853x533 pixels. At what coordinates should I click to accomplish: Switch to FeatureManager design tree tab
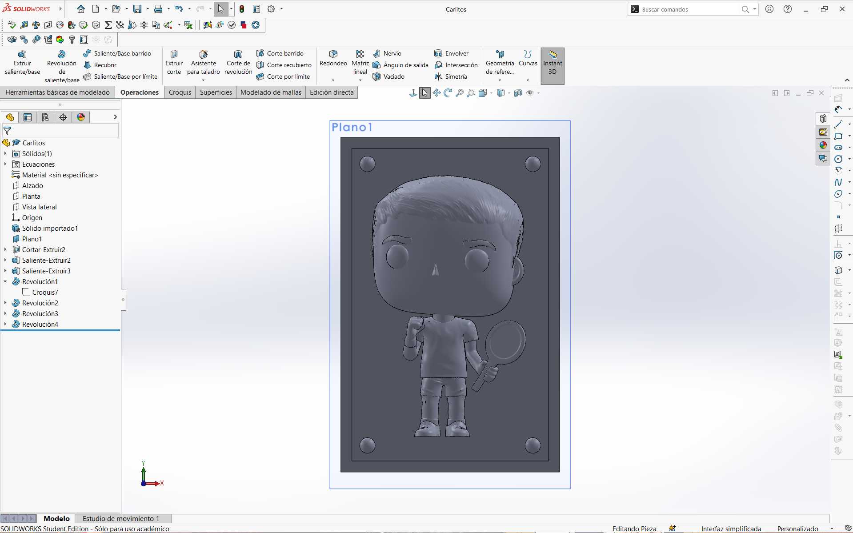tap(10, 117)
